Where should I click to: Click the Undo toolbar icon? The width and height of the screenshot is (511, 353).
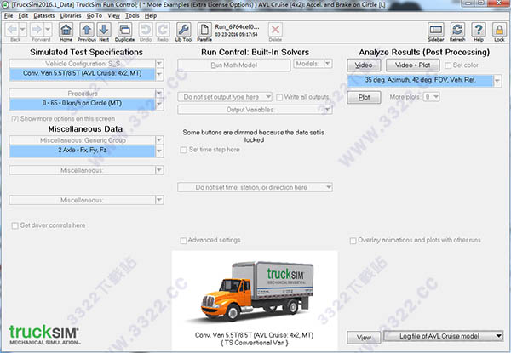pyautogui.click(x=146, y=30)
